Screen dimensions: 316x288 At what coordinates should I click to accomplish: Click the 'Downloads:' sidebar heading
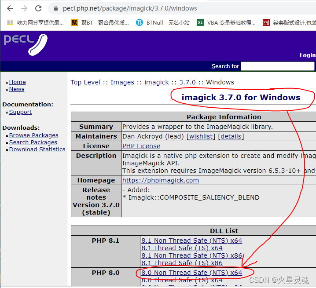pos(21,128)
